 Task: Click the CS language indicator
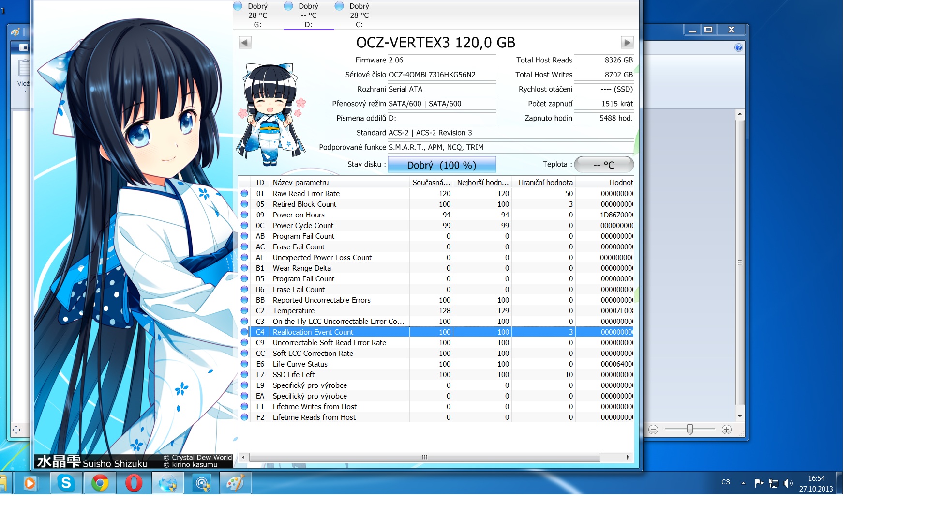pyautogui.click(x=726, y=482)
